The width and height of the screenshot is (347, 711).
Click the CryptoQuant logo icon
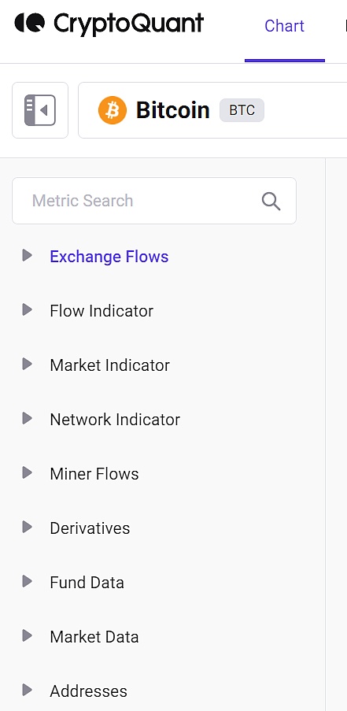point(30,23)
